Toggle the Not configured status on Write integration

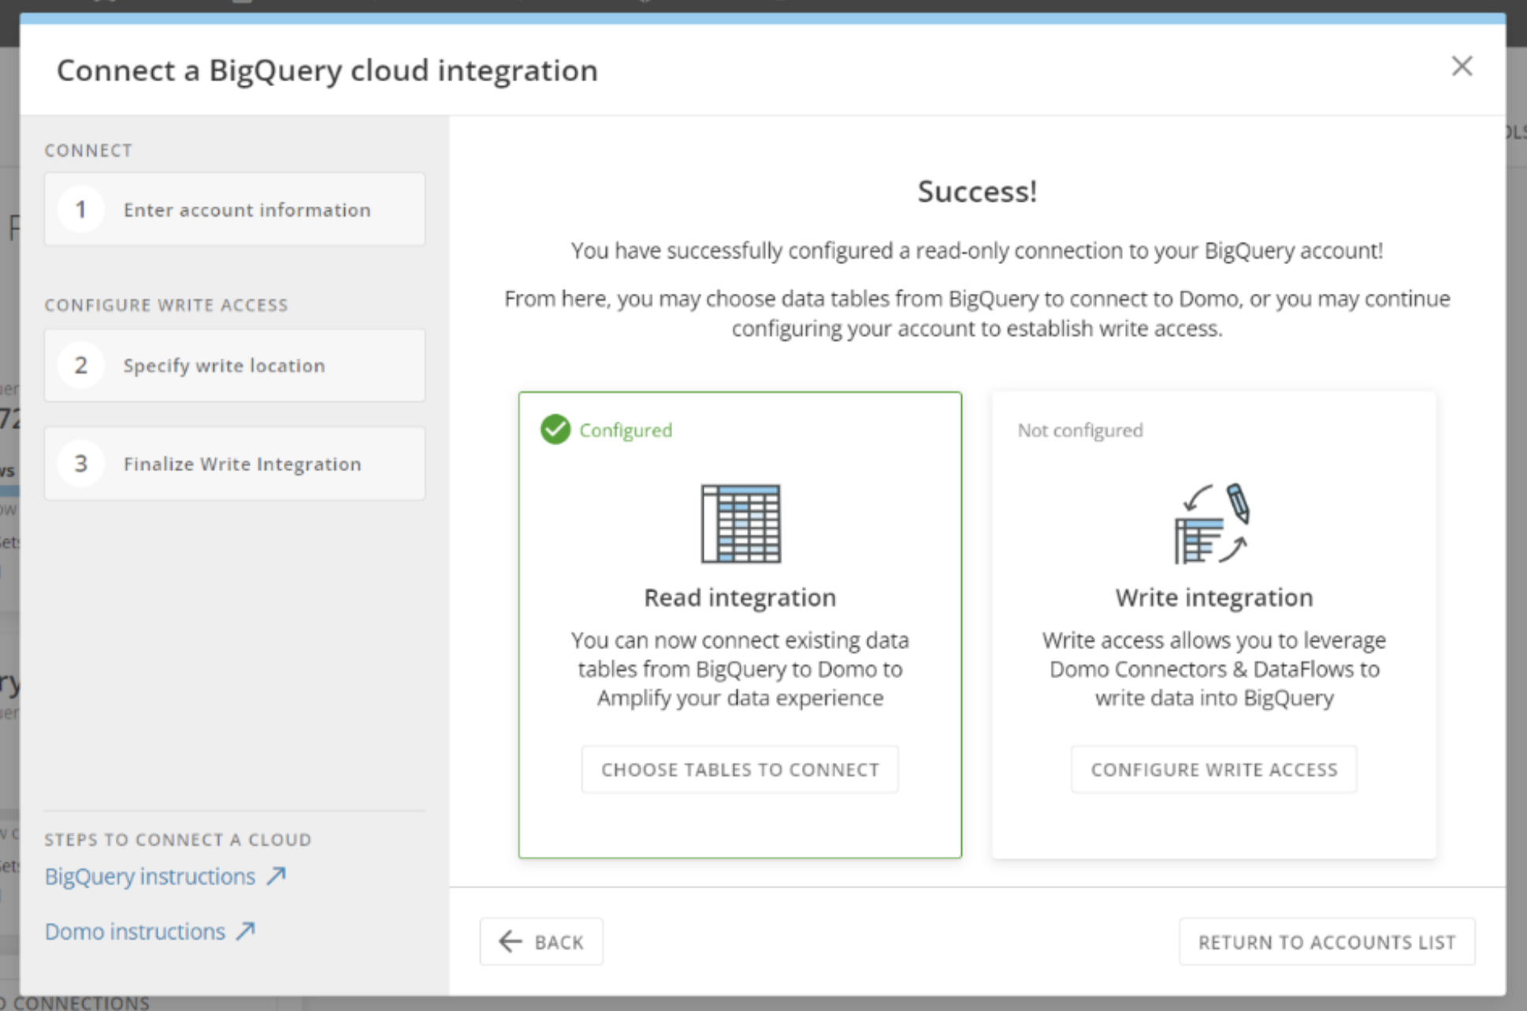1079,430
